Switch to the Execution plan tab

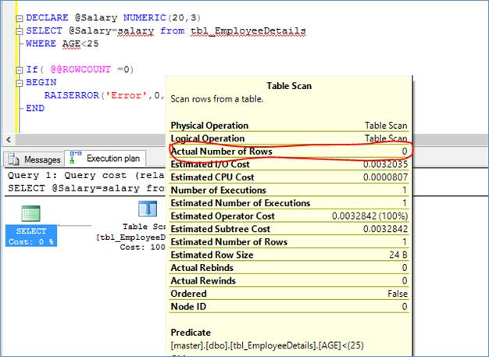point(105,159)
